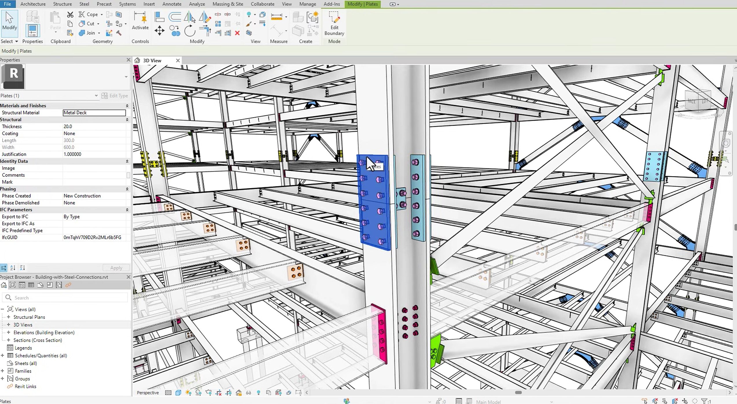Open the Plates (1) selector dropdown
737x404 pixels.
click(96, 95)
